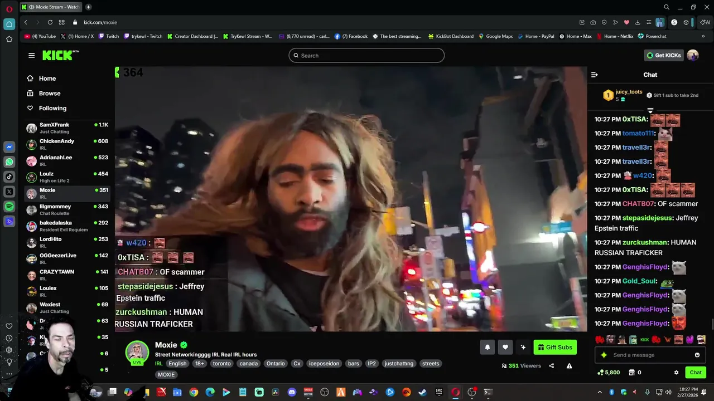The width and height of the screenshot is (714, 401).
Task: Open X (Twitter) in Opera sidebar
Action: click(x=9, y=192)
